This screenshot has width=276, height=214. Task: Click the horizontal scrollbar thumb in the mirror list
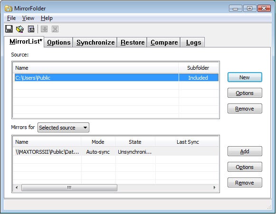click(69, 187)
